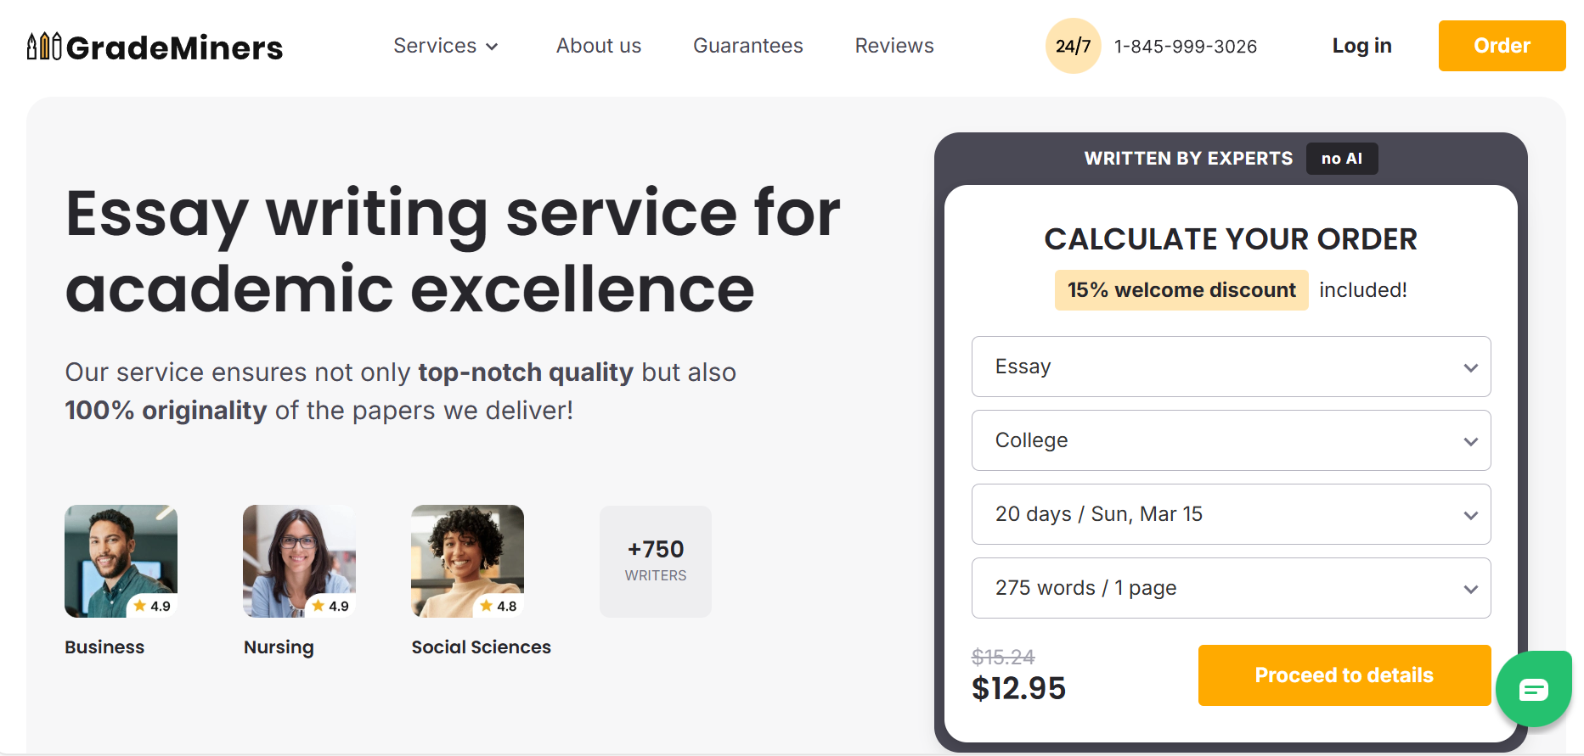Image resolution: width=1584 pixels, height=756 pixels.
Task: Click the GradeMiners pencil logo icon
Action: tap(44, 47)
